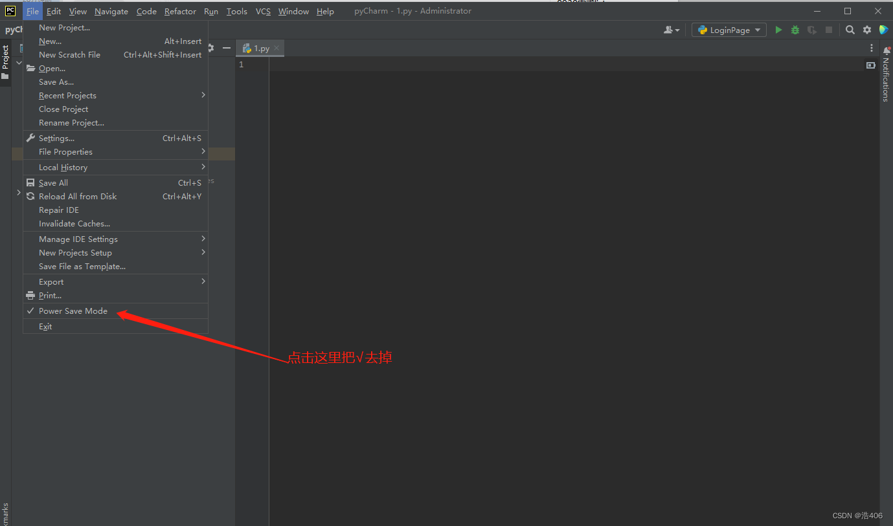Run LoginPage with the green play icon
The height and width of the screenshot is (526, 893).
[x=778, y=30]
